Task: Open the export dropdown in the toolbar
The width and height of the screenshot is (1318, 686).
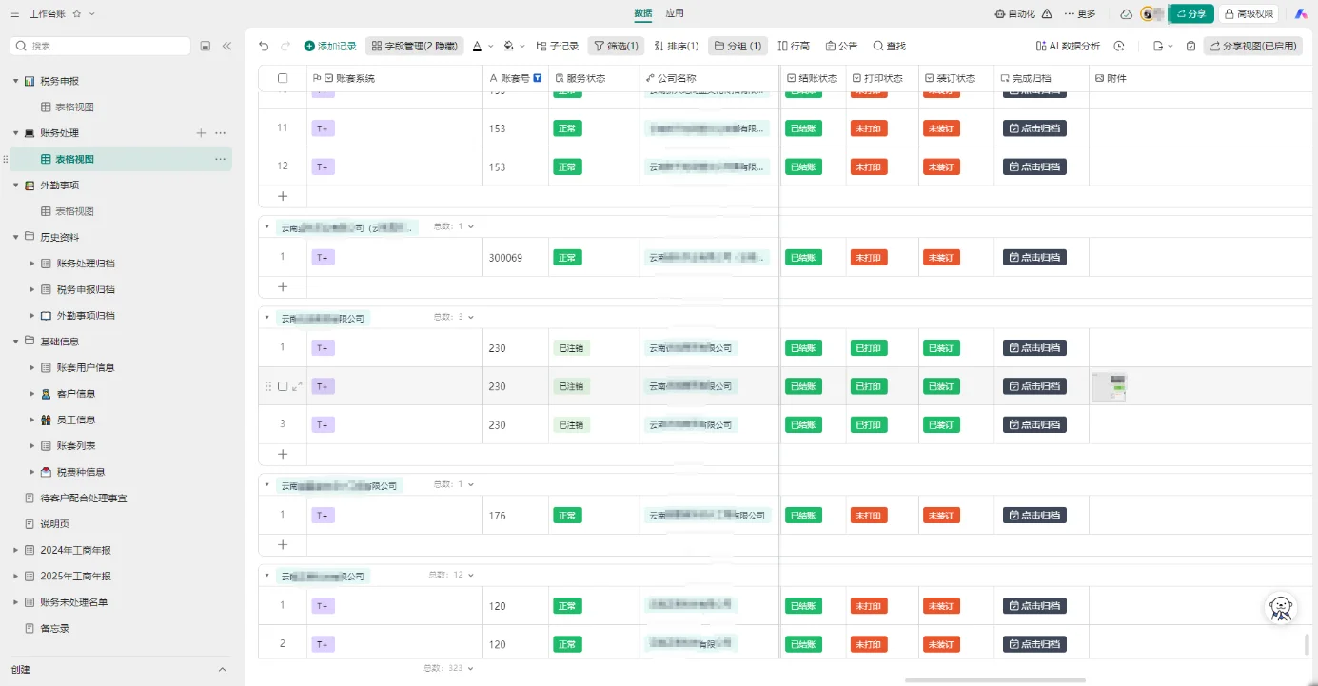Action: (x=1162, y=46)
